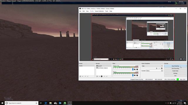
Task: Toggle the lock on source above Window Capture
Action: click(x=99, y=66)
